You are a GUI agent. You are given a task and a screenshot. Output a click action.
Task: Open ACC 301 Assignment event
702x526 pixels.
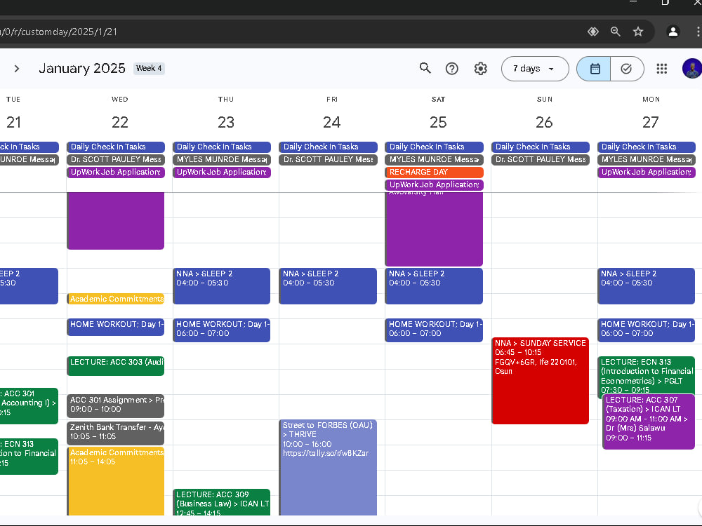116,405
